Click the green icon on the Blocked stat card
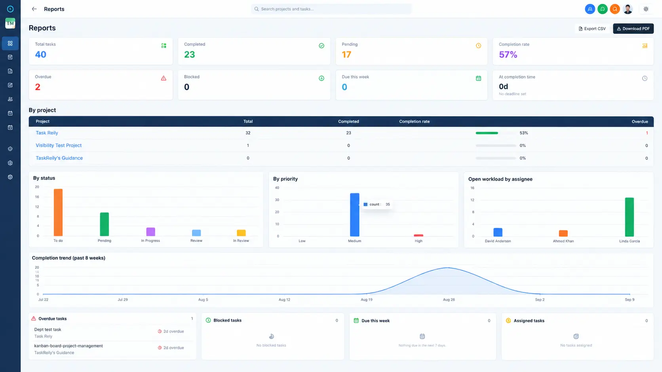The width and height of the screenshot is (662, 372). point(321,78)
